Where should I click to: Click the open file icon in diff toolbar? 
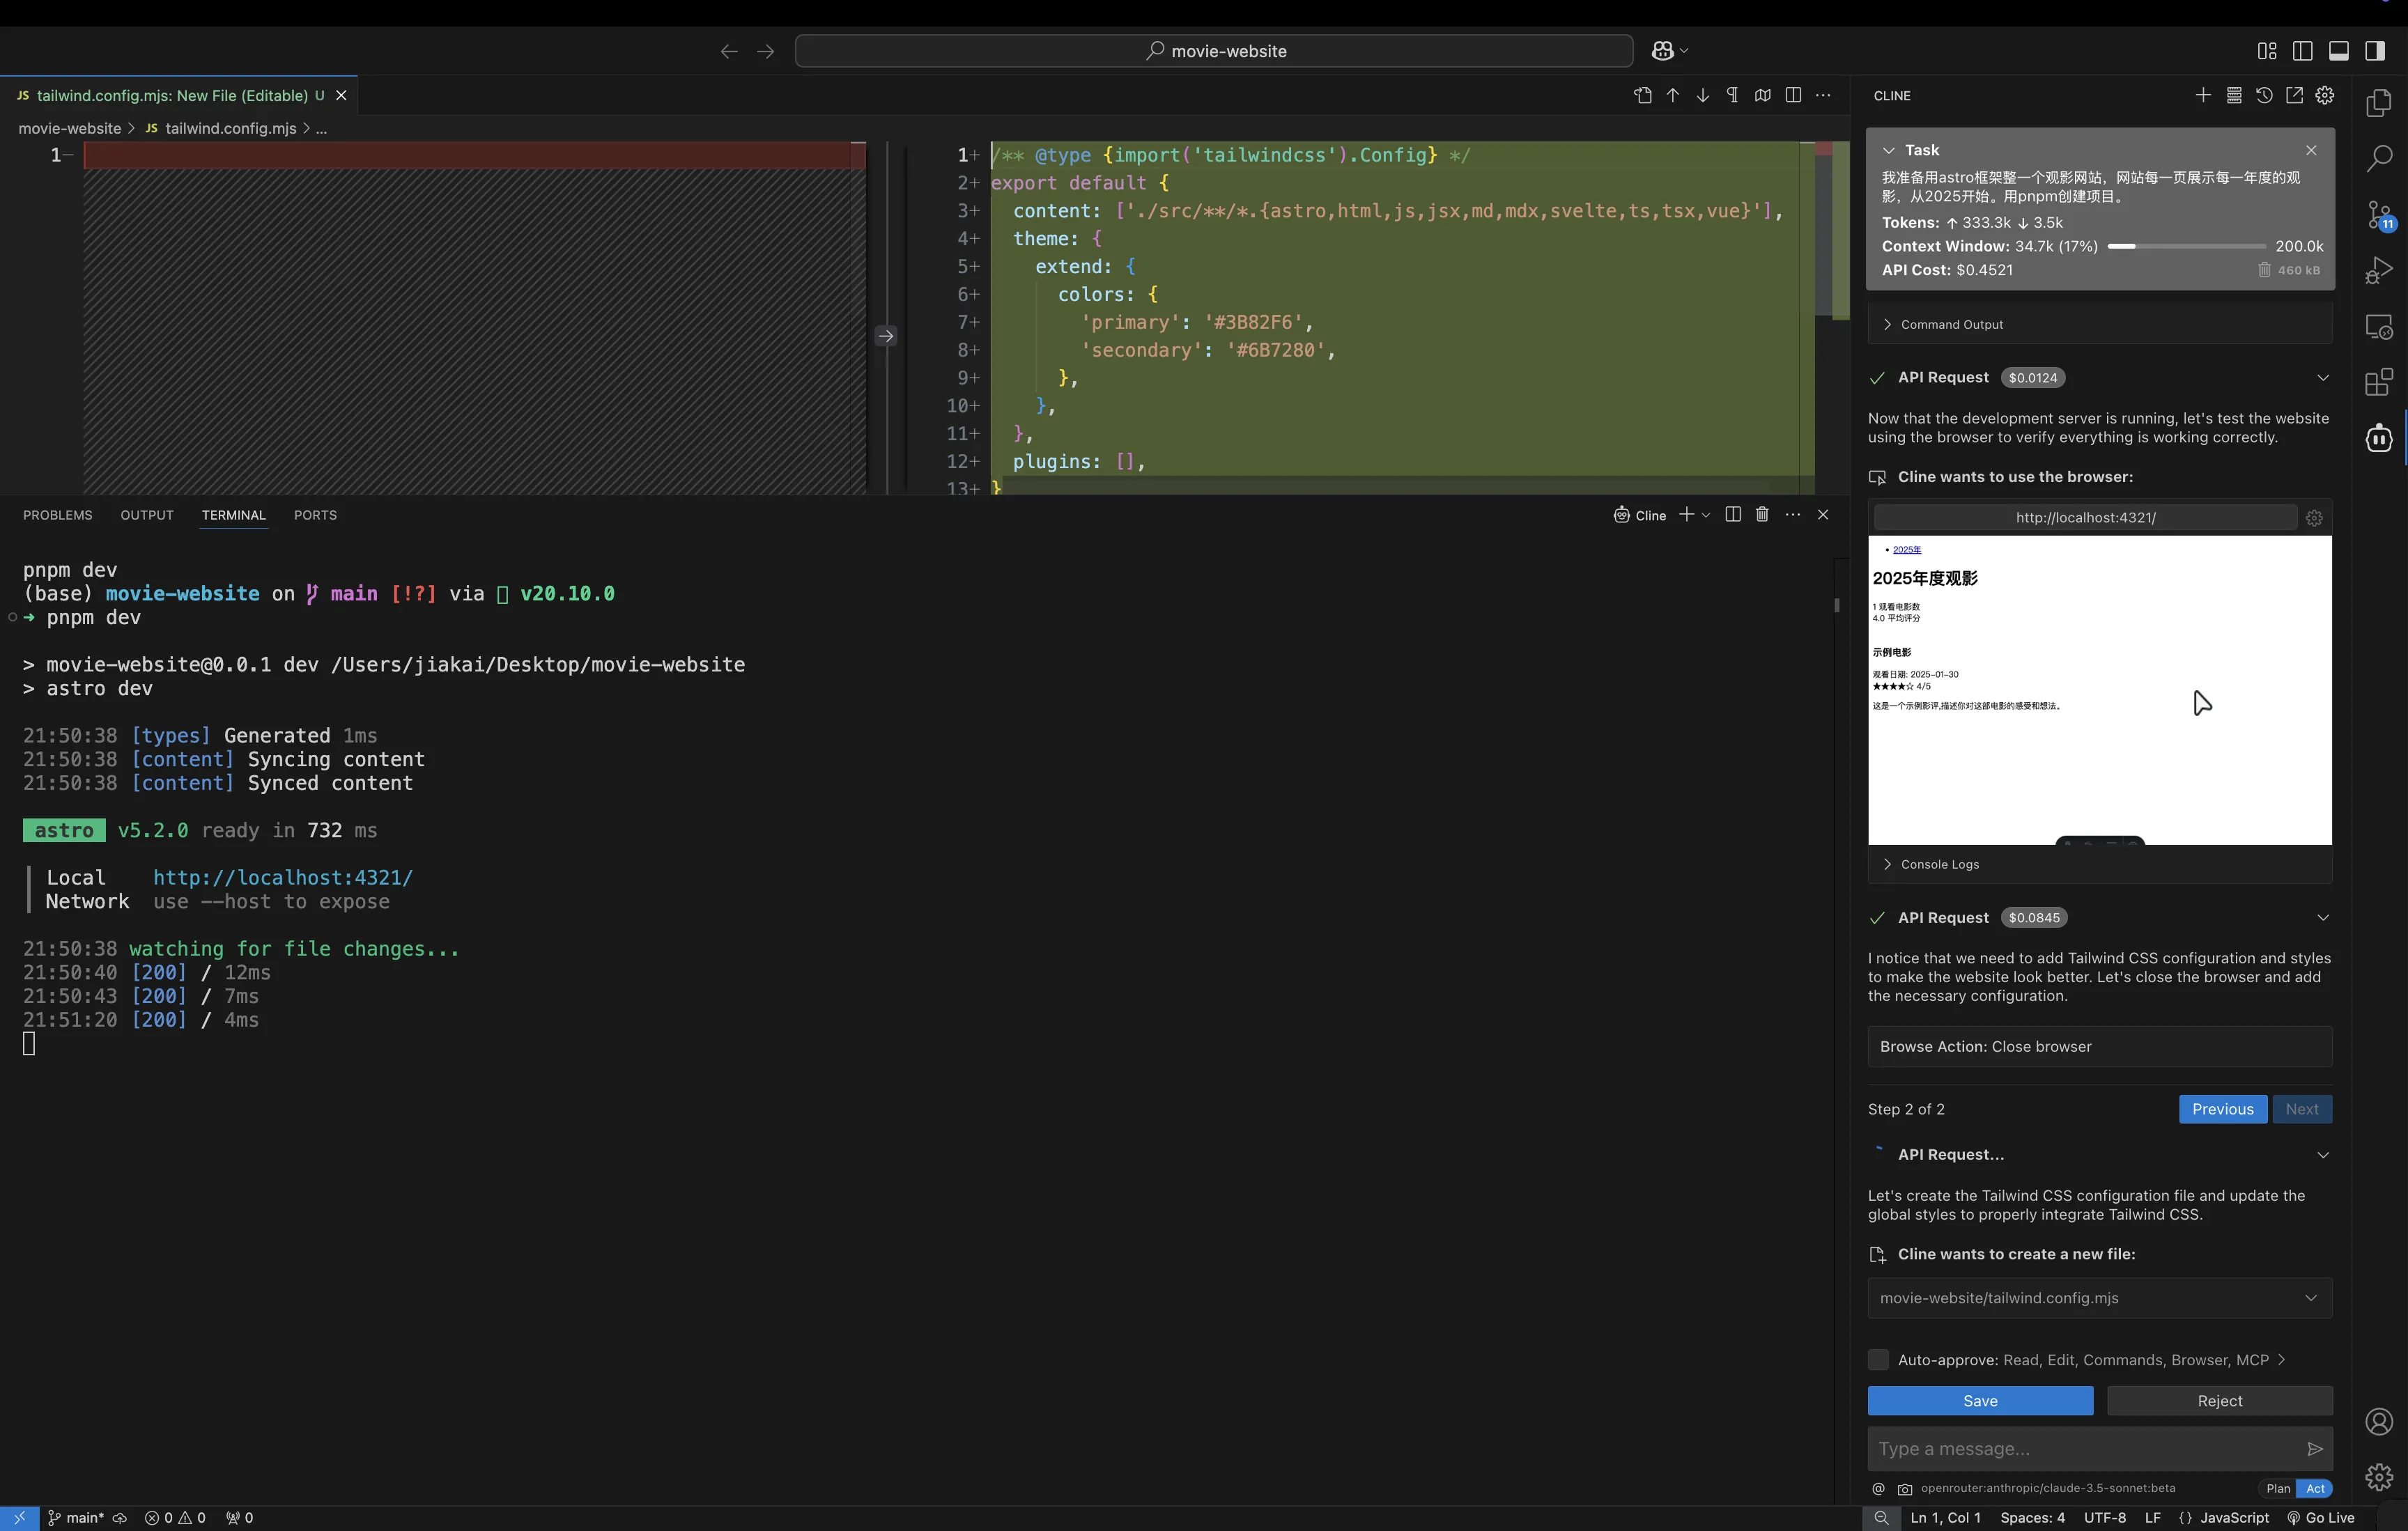(x=1643, y=95)
